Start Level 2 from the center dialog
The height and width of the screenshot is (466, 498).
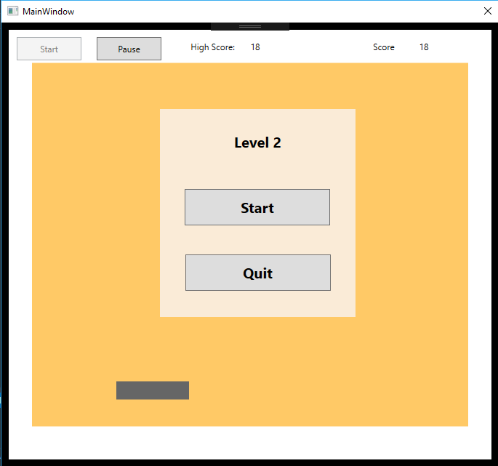click(x=257, y=207)
